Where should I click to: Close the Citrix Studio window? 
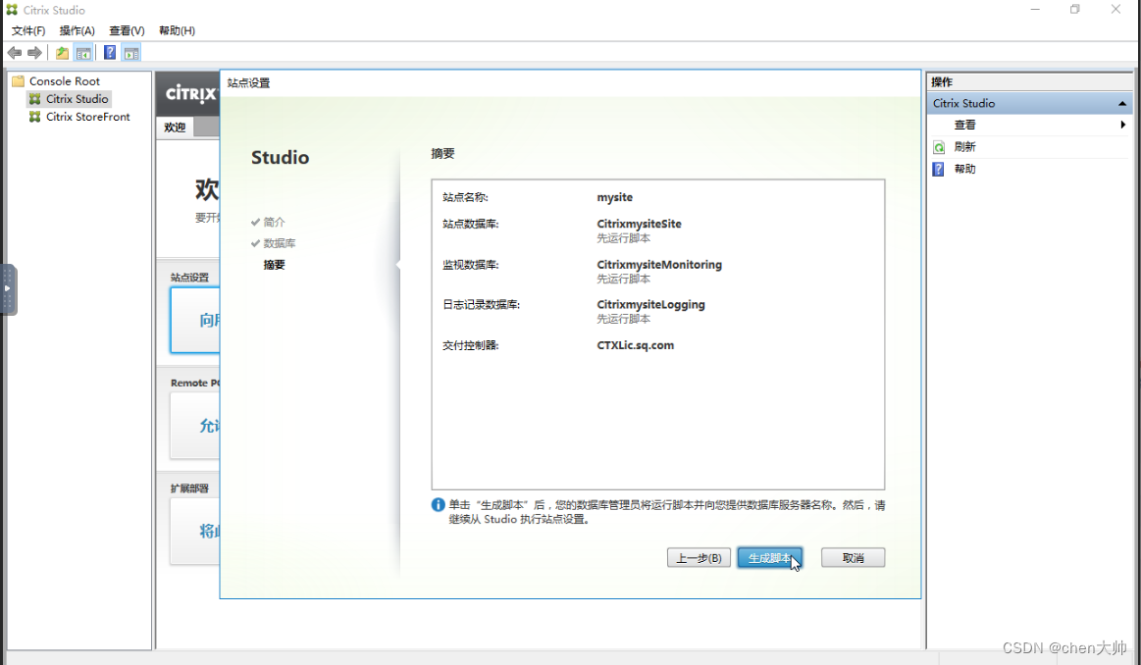[1115, 10]
